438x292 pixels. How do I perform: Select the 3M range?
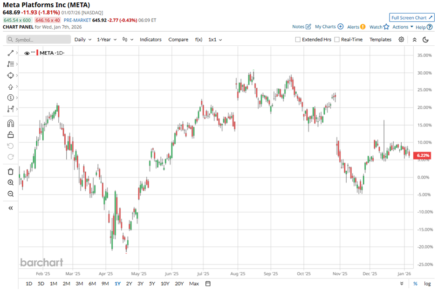[x=79, y=284]
